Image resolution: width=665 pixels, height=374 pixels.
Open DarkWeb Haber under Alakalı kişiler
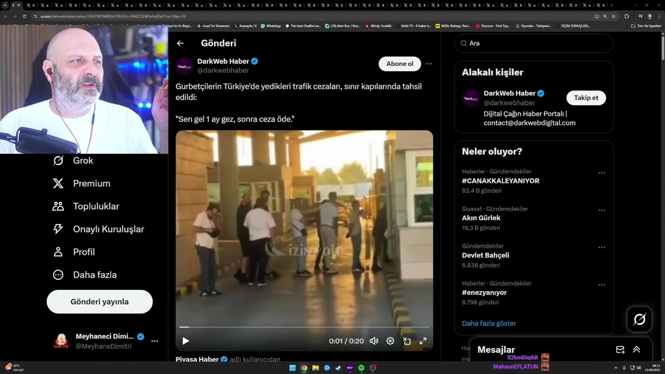pyautogui.click(x=509, y=94)
